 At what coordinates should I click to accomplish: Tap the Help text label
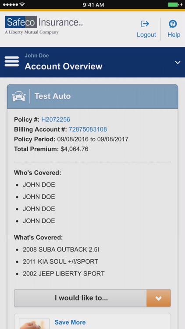[x=174, y=35]
